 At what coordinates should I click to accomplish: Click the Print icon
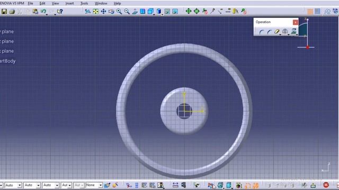point(12,12)
